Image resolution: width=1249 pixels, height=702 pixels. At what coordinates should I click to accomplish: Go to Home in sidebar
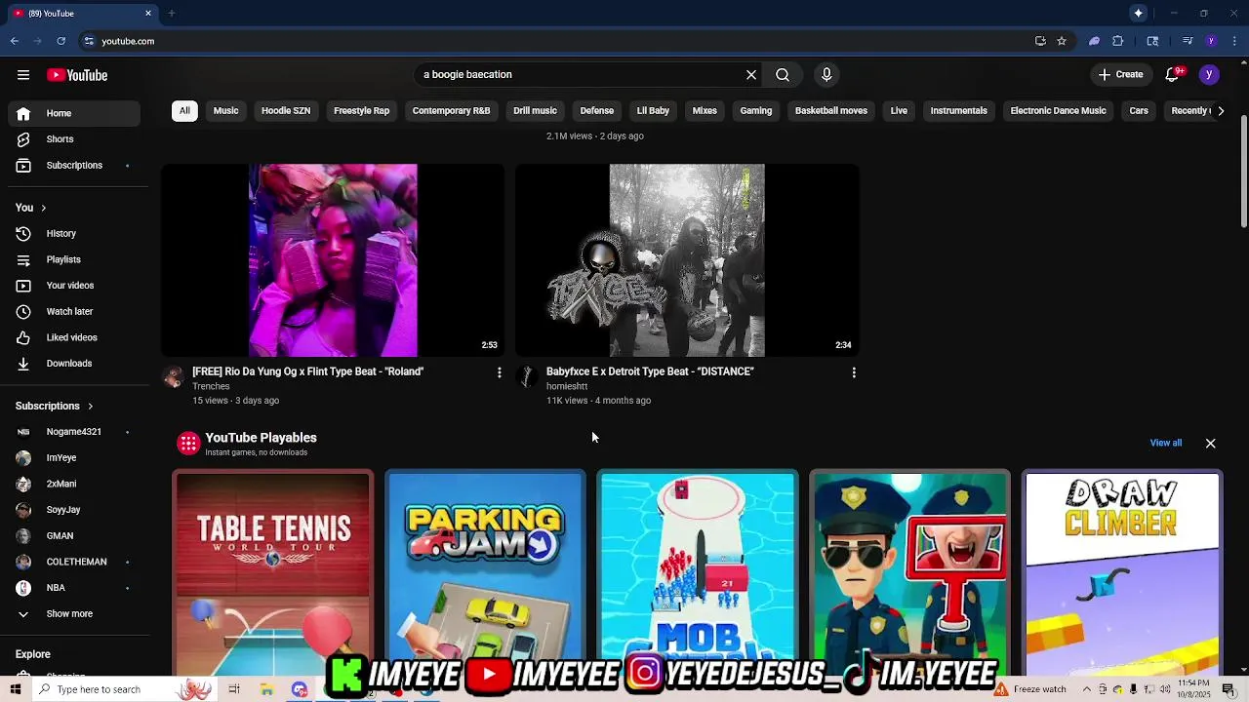[72, 113]
